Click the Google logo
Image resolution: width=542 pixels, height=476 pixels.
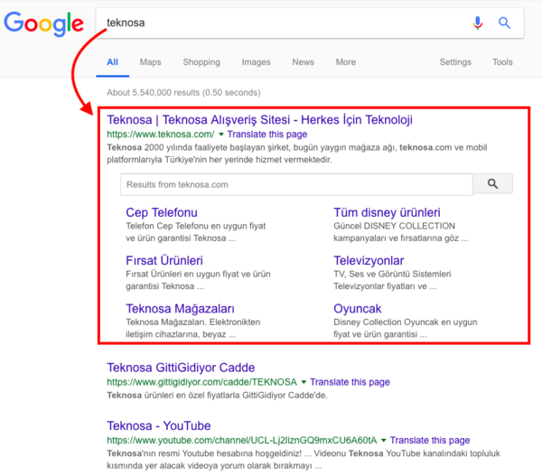43,23
